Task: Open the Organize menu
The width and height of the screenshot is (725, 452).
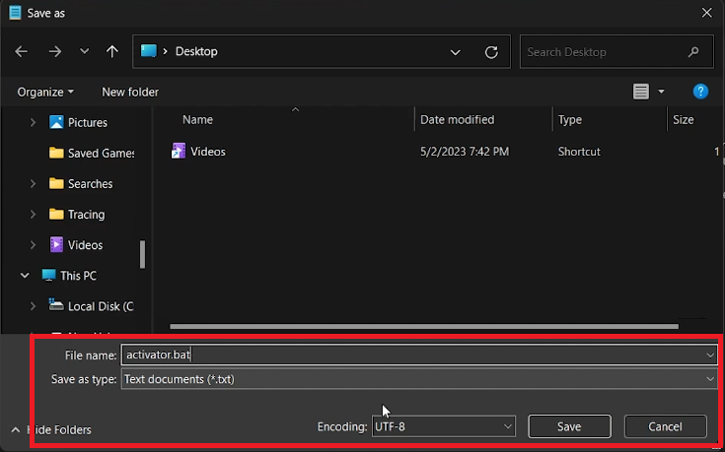Action: (45, 92)
